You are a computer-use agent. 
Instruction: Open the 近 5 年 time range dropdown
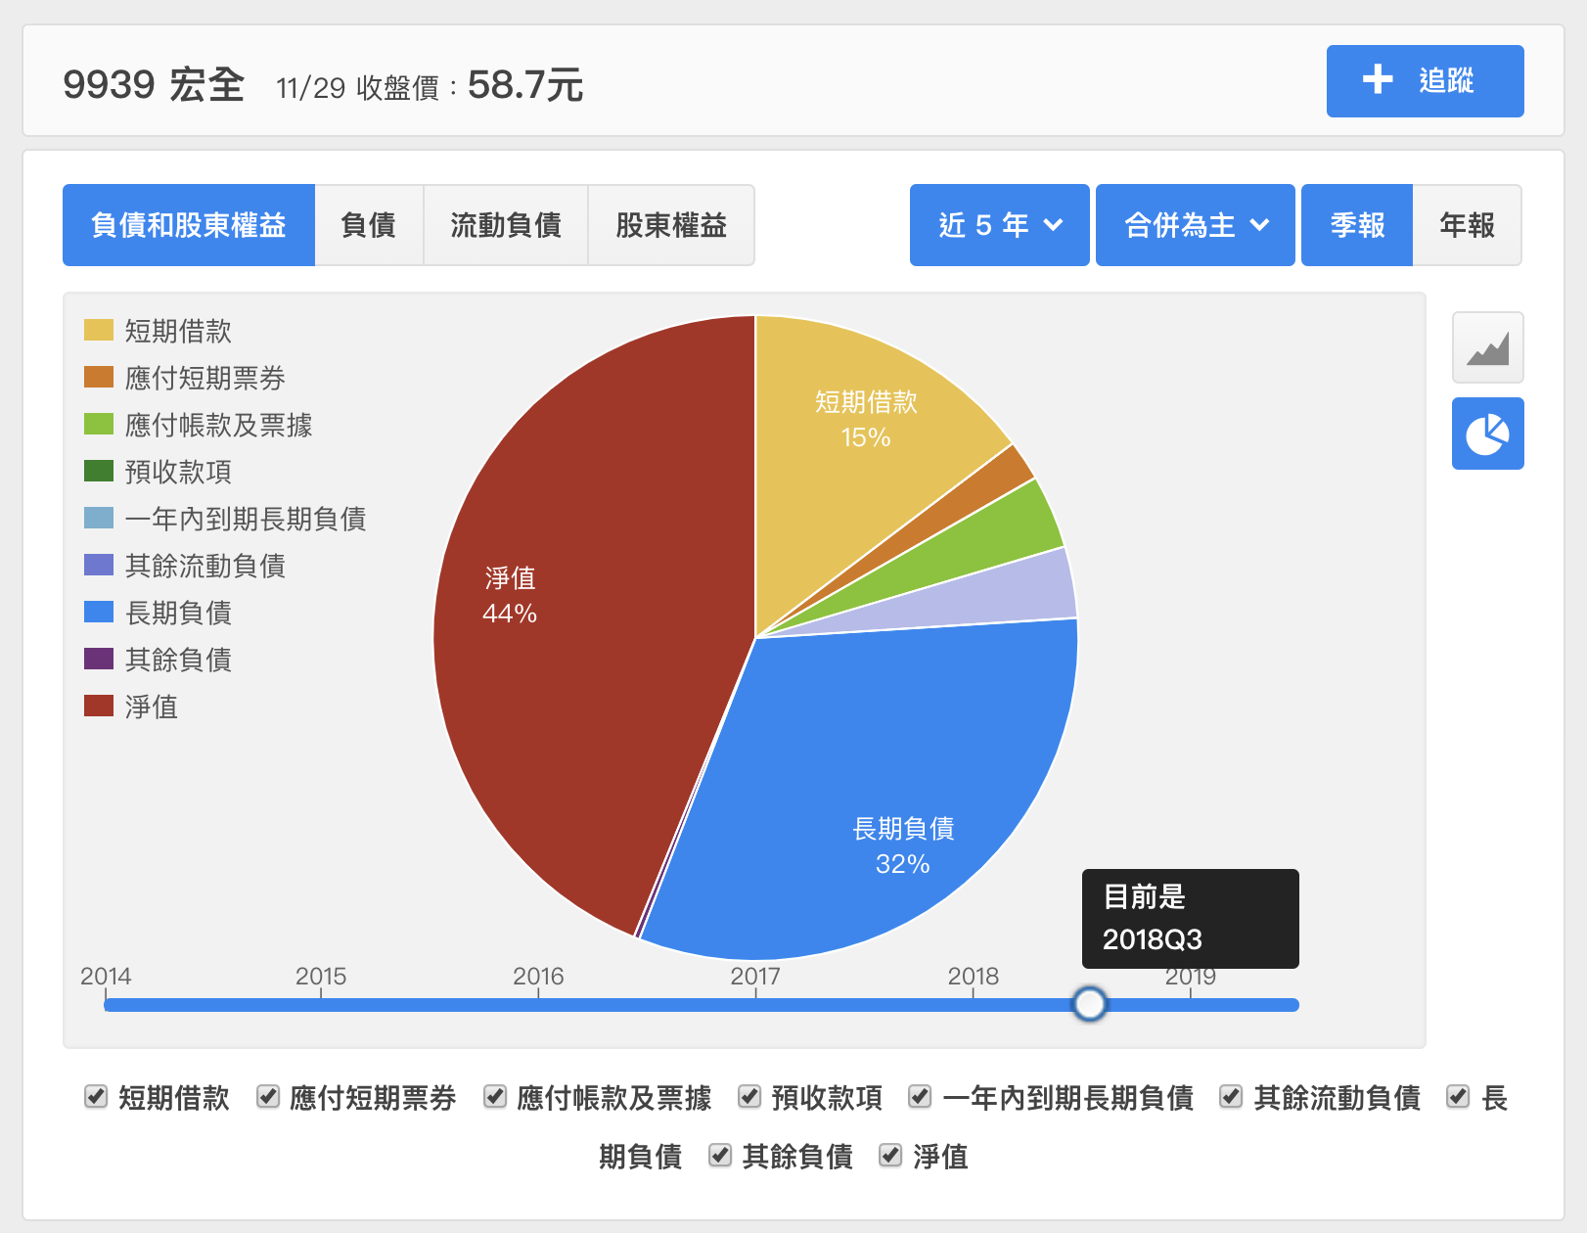999,225
